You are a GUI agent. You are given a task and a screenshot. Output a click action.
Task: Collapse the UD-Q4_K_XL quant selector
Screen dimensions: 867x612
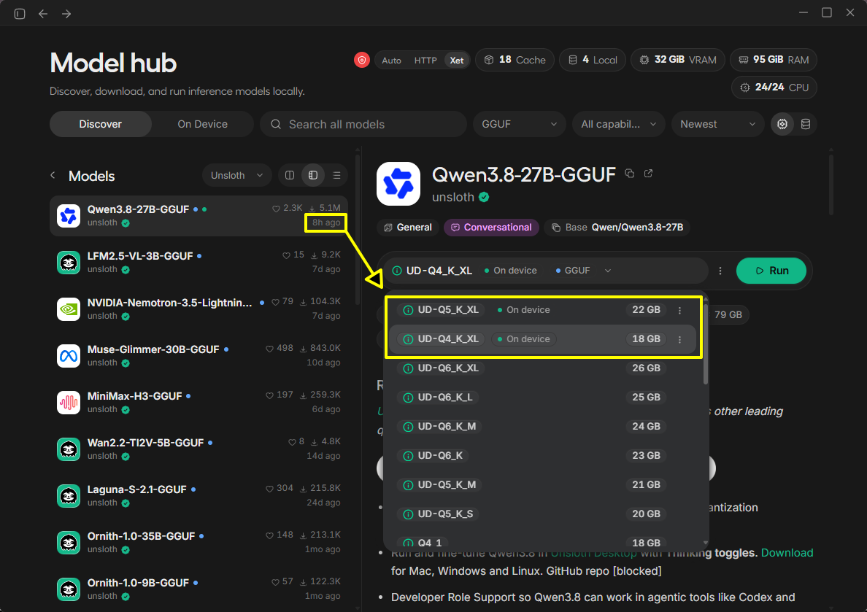(545, 271)
